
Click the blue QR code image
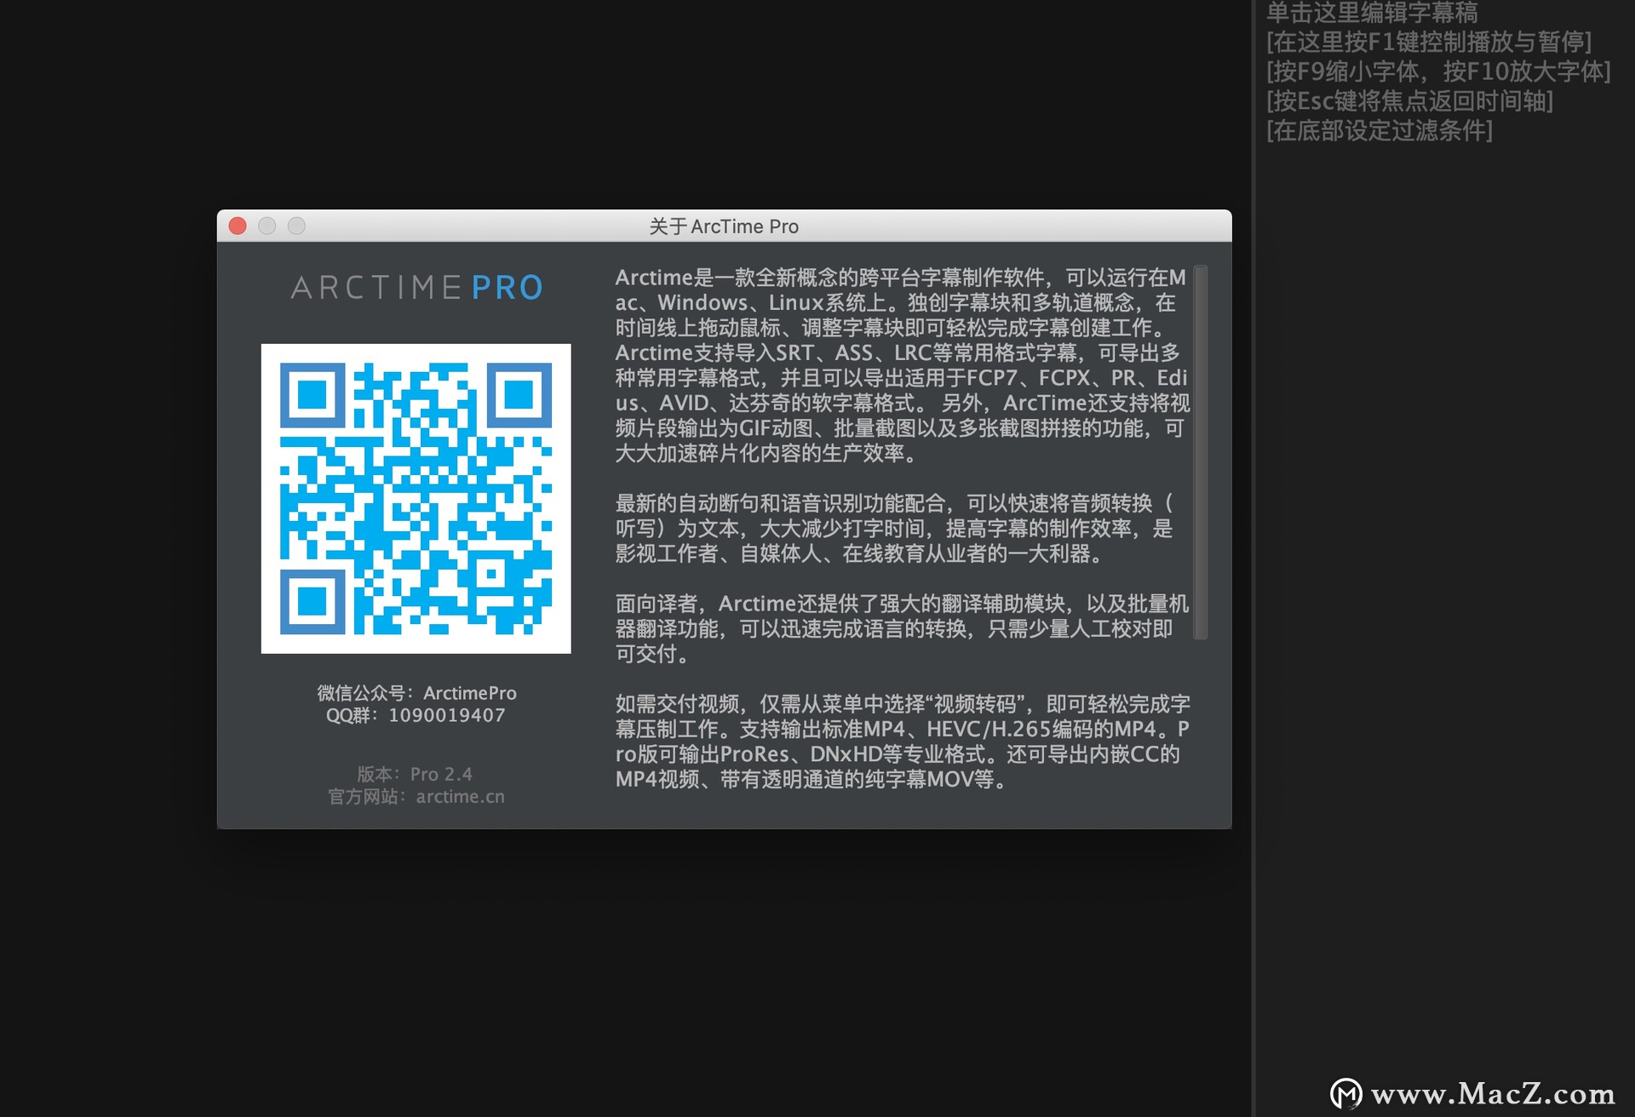(x=416, y=498)
